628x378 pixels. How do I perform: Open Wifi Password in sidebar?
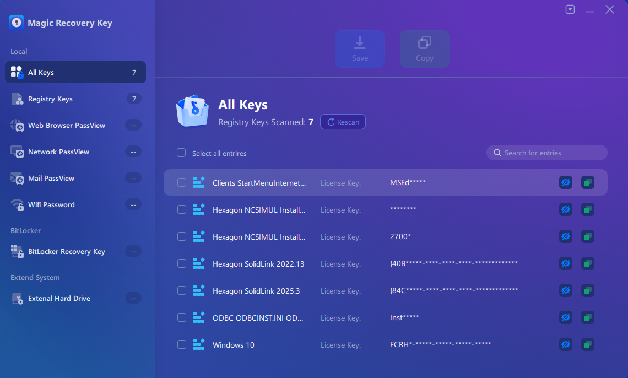pos(51,204)
